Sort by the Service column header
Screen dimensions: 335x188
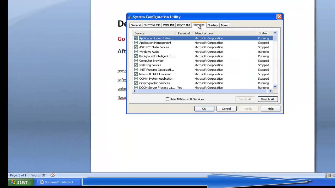[x=154, y=33]
